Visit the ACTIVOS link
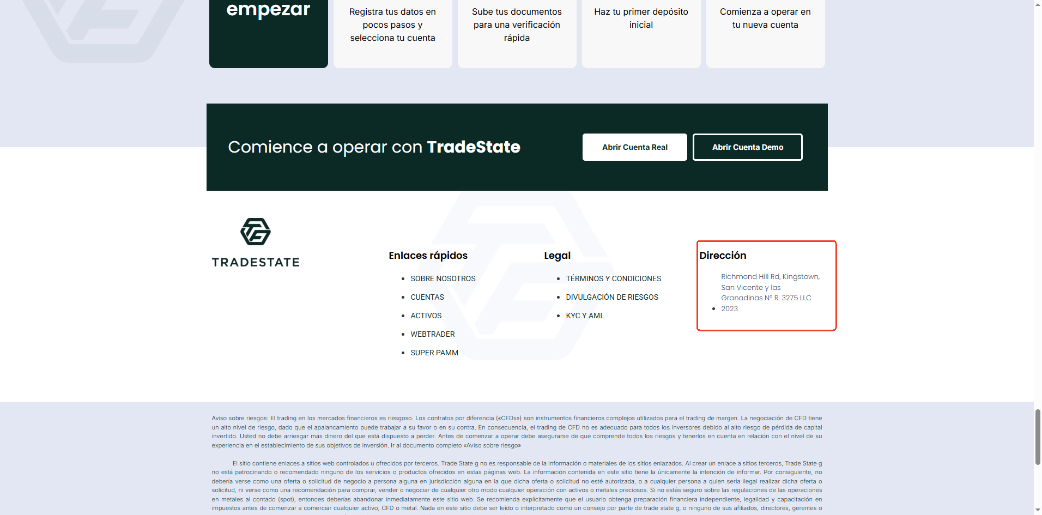Screen dimensions: 1042x515 pos(426,316)
